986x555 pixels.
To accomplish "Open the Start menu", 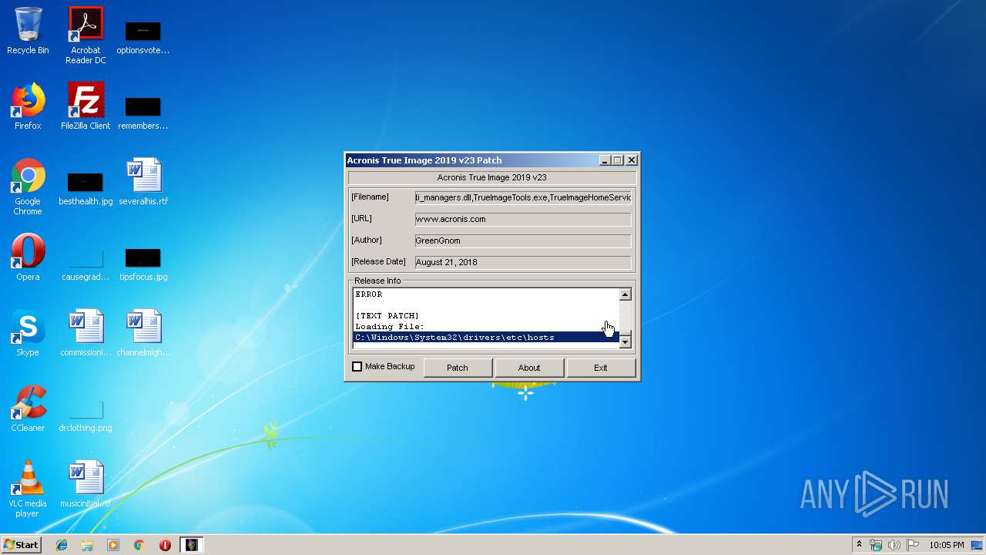I will click(21, 545).
